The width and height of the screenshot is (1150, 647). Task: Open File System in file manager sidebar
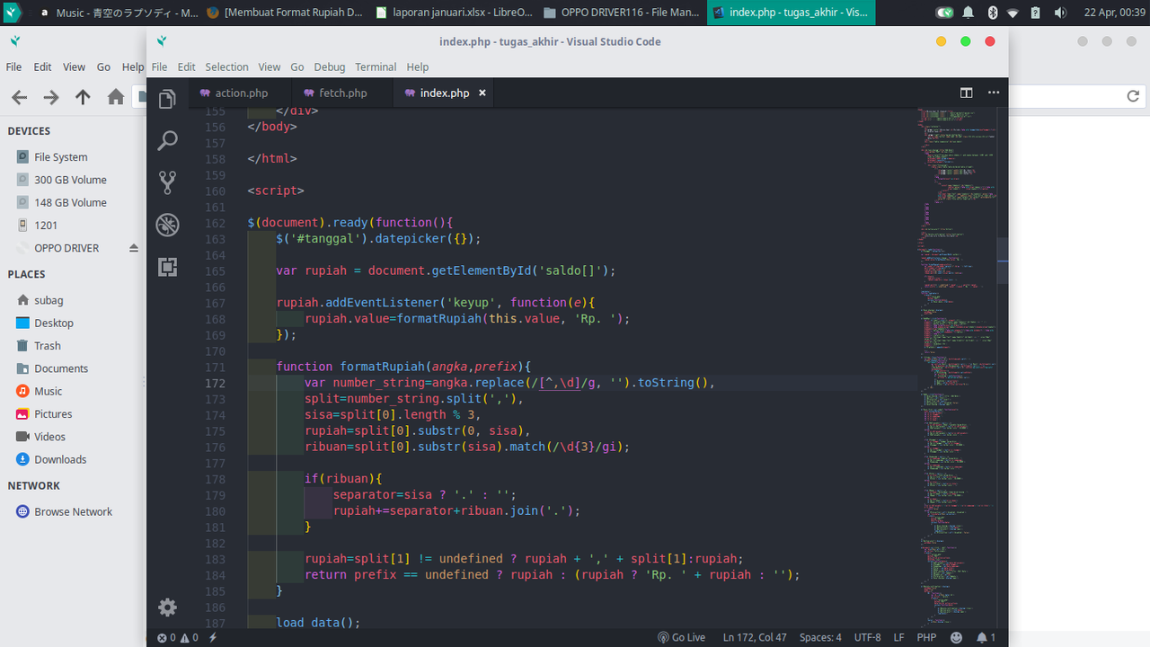pyautogui.click(x=61, y=156)
